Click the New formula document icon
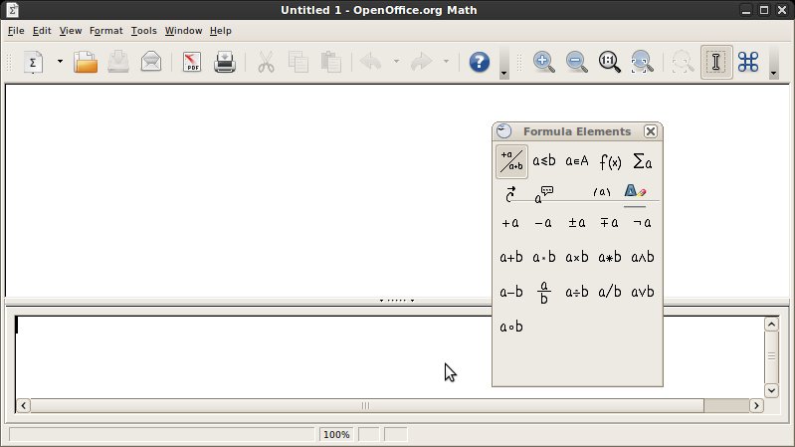This screenshot has height=447, width=795. click(33, 63)
